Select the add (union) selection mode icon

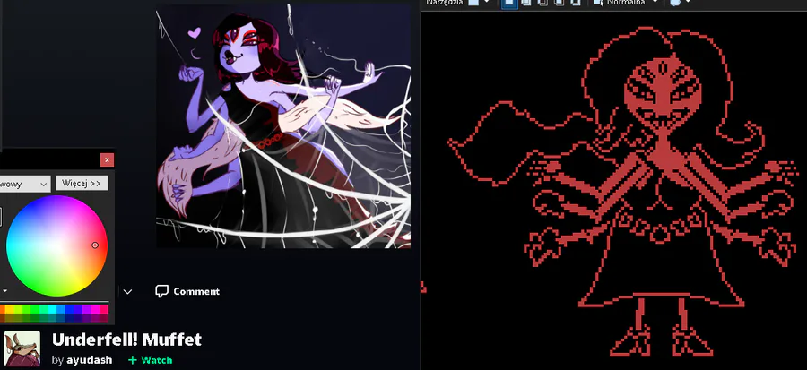526,3
